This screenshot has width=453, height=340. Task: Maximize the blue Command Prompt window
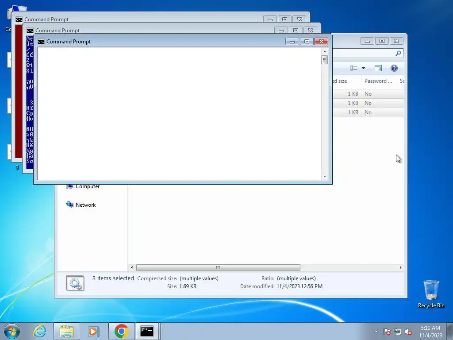click(x=296, y=31)
